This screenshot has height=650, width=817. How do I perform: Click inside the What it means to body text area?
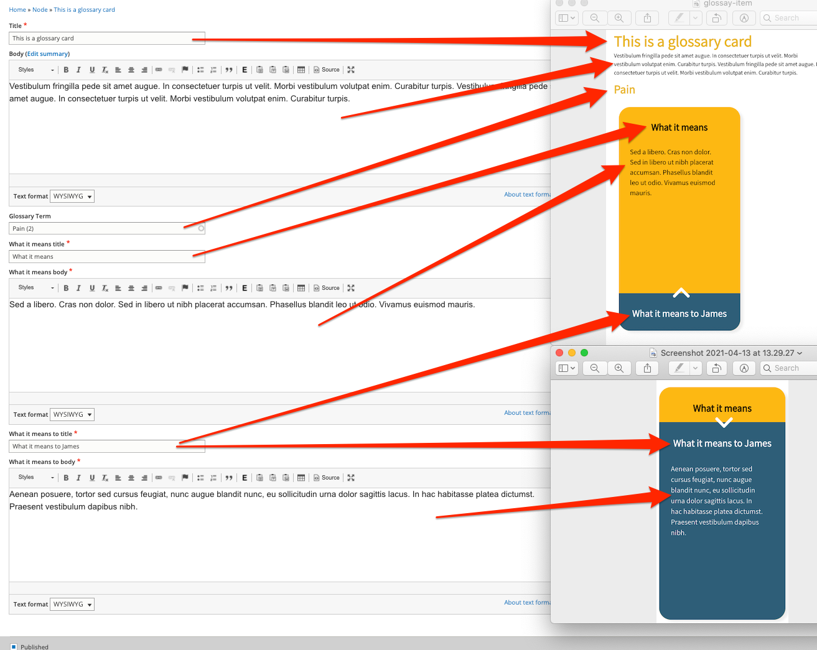pyautogui.click(x=280, y=535)
